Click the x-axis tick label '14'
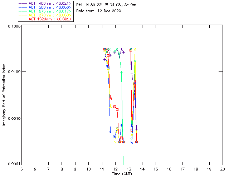 [x=142, y=169]
